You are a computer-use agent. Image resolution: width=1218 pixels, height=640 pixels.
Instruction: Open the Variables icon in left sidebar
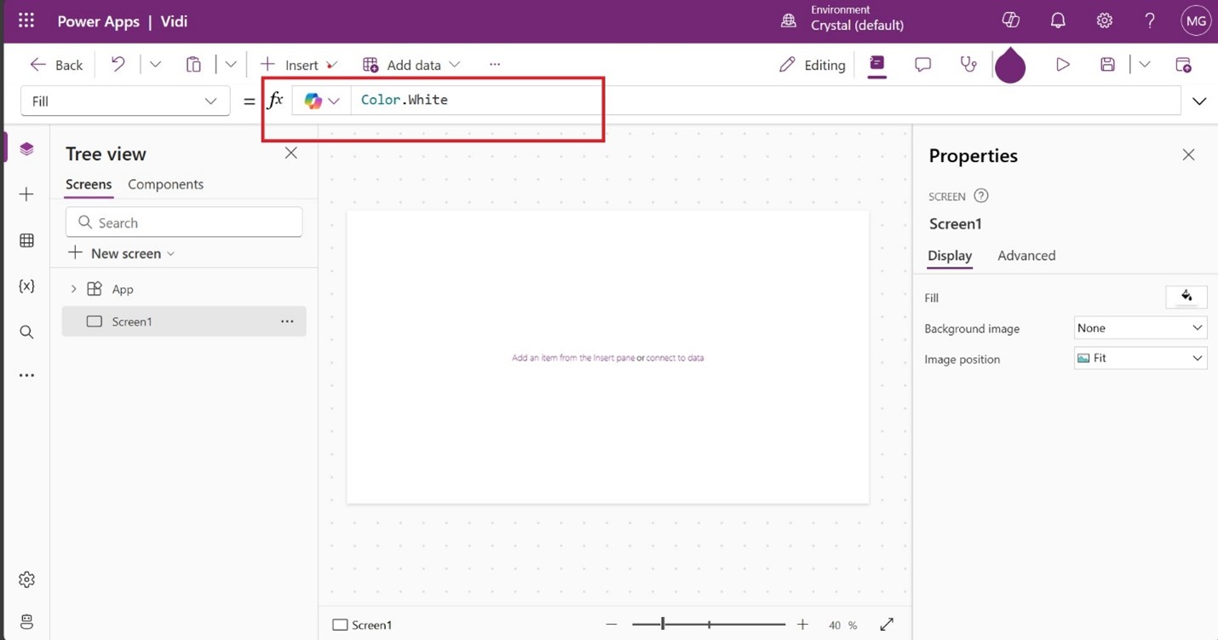pos(26,286)
